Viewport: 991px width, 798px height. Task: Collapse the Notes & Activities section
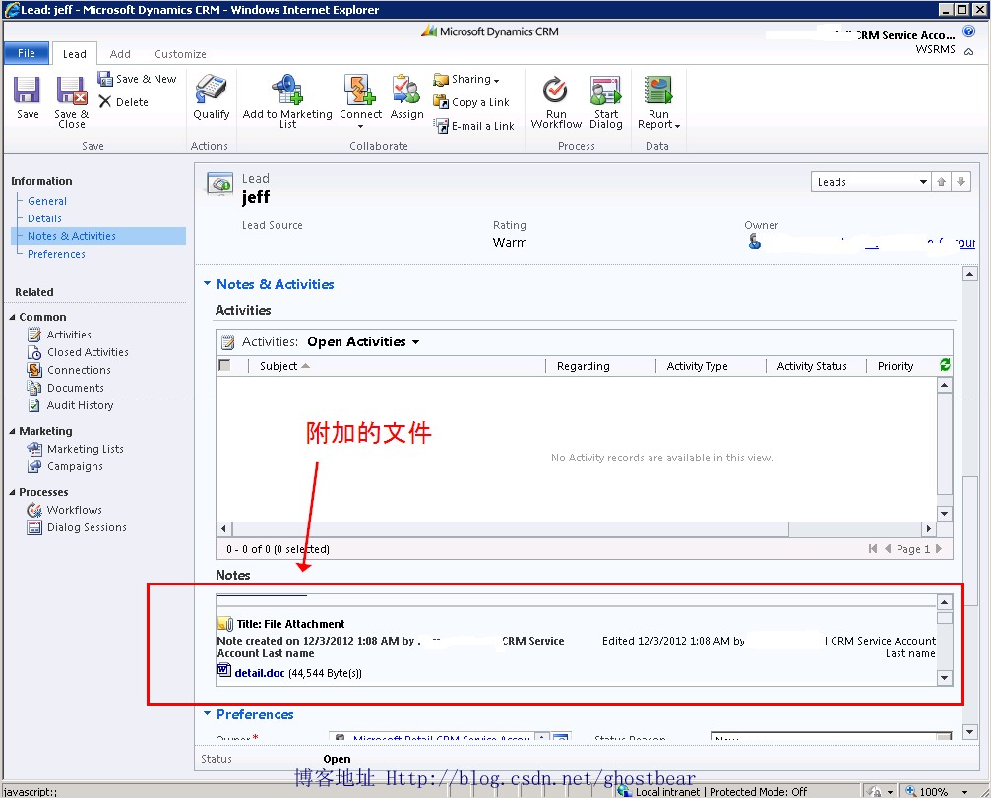point(207,283)
